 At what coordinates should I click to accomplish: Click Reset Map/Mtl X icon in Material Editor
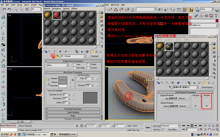60,52
